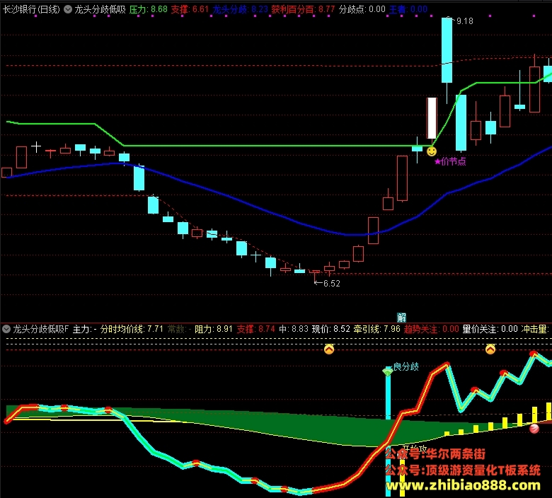This screenshot has height=498, width=552.
Task: Click the 6.52 low price label
Action: pyautogui.click(x=332, y=284)
